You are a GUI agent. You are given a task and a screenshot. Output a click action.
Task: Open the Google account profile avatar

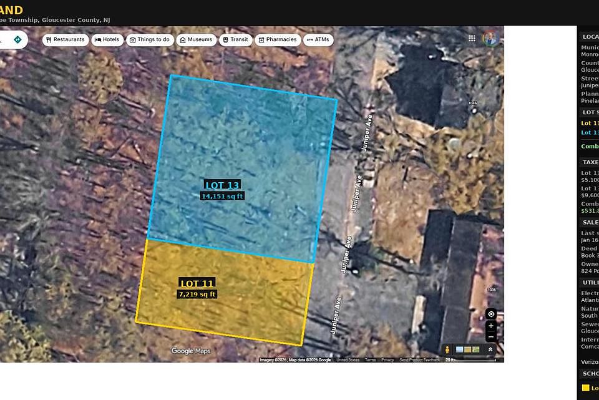tap(490, 39)
